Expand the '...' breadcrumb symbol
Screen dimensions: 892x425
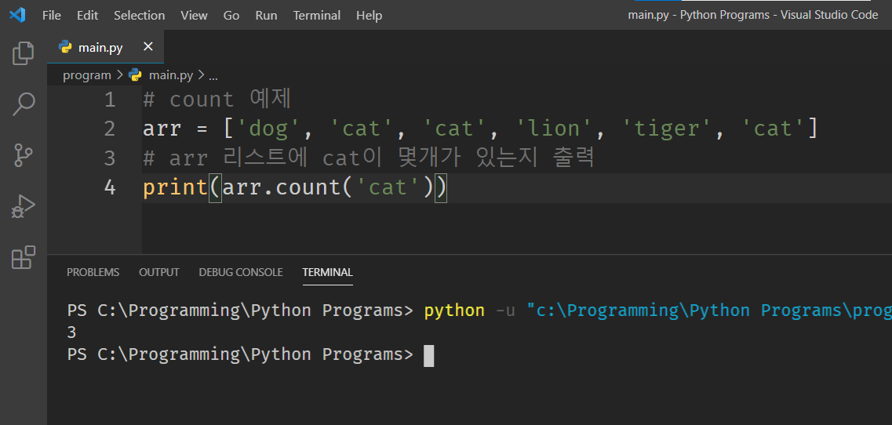pos(213,75)
